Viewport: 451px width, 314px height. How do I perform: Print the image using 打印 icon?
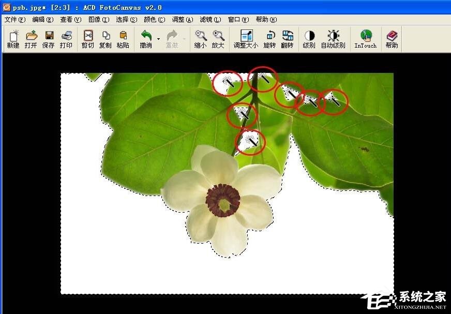(x=66, y=39)
